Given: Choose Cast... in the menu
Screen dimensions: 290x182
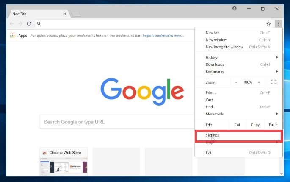Looking at the screenshot, I should point(238,100).
